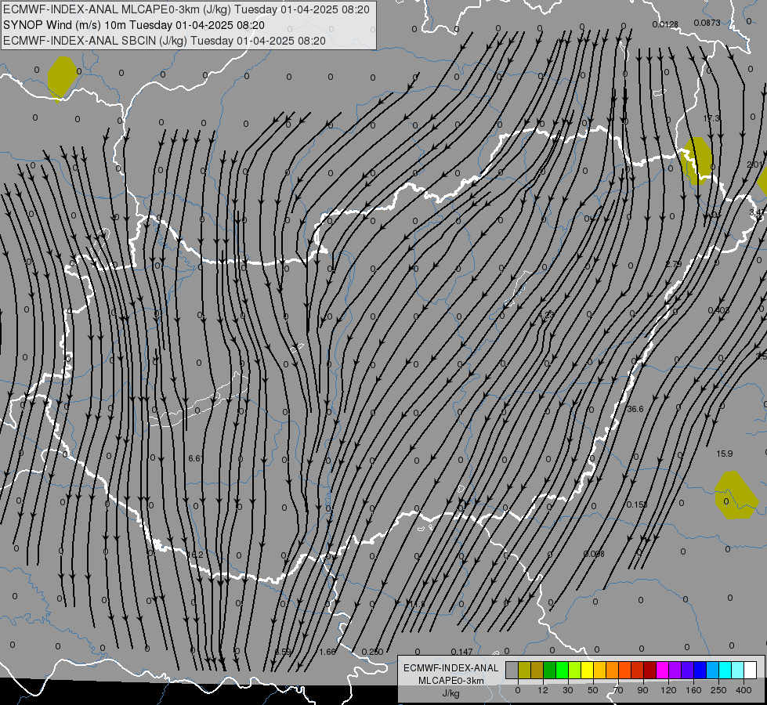Click the map value 0.0128

click(665, 24)
